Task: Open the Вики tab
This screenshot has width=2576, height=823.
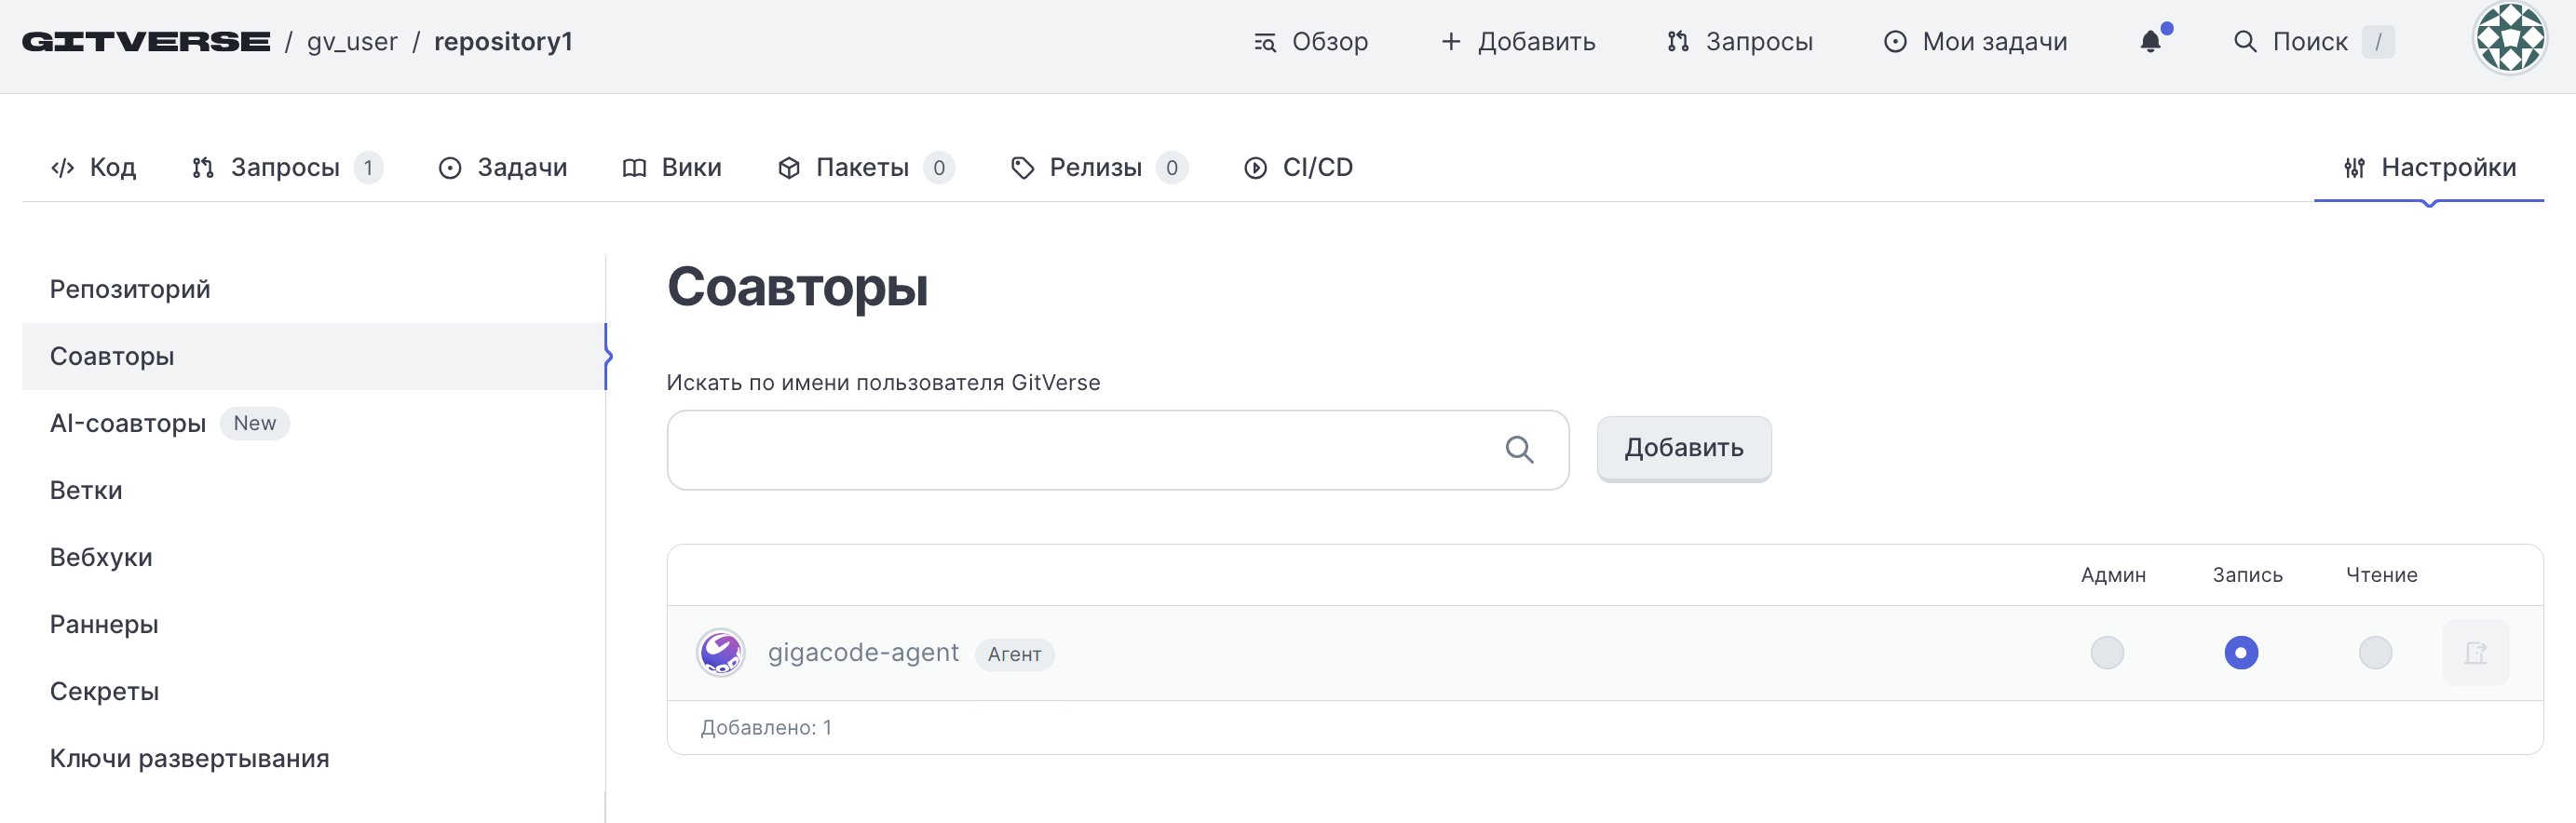Action: pos(672,168)
